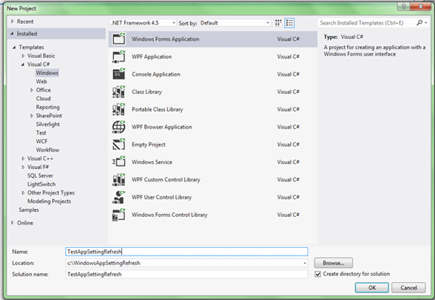The height and width of the screenshot is (300, 435).
Task: Select the LightSwitch template node
Action: (41, 184)
